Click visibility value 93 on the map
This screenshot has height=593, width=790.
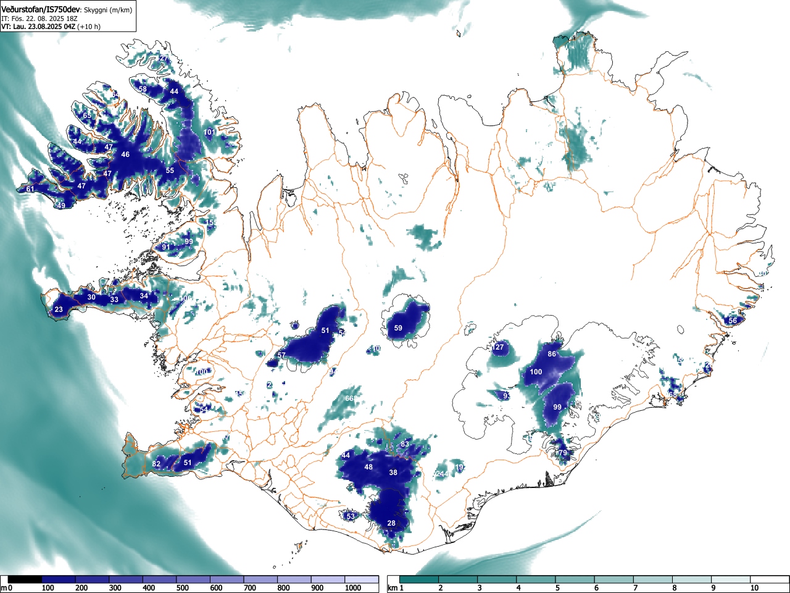coord(507,396)
